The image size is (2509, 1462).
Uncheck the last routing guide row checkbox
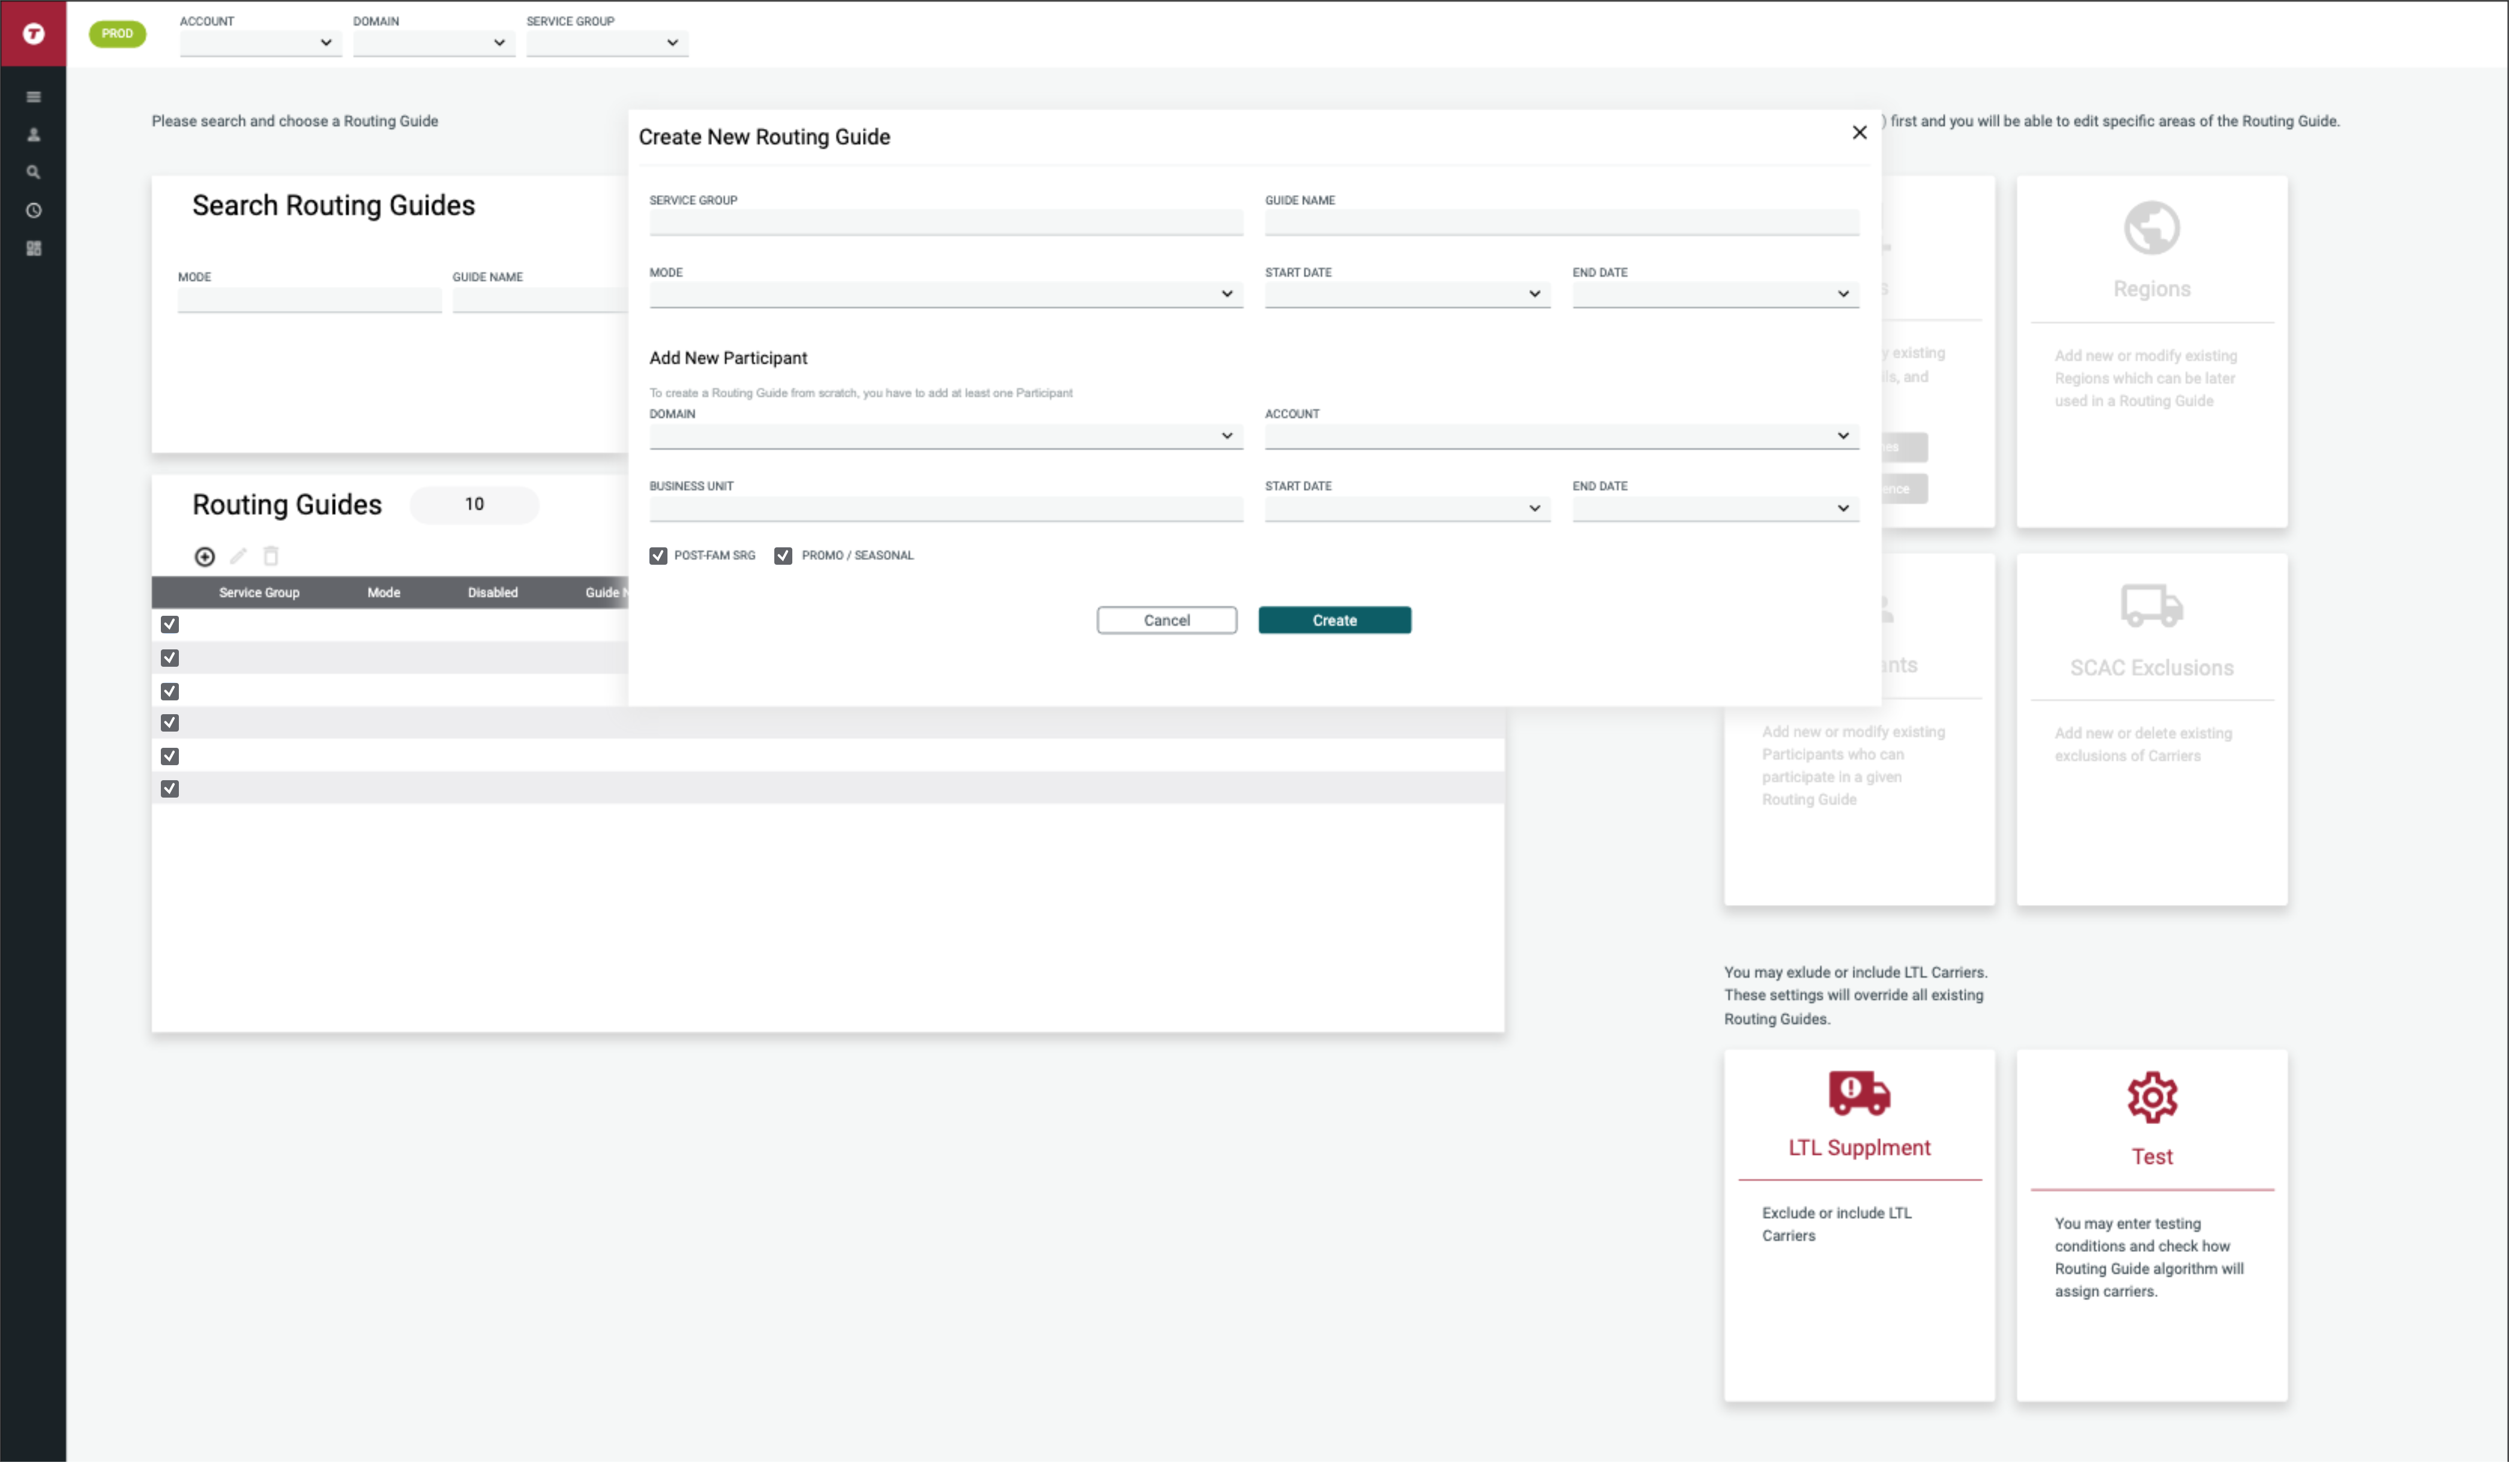[170, 788]
